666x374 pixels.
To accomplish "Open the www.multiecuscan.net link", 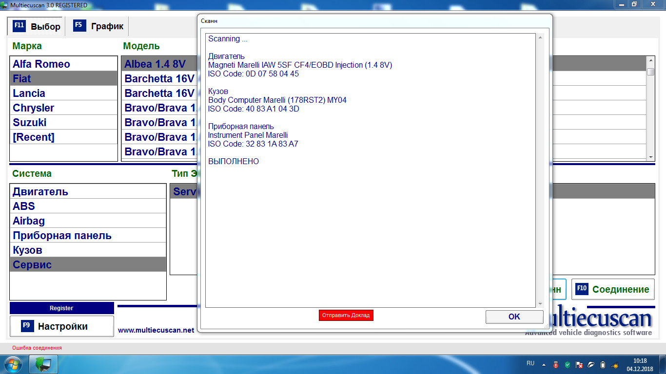I will 156,330.
